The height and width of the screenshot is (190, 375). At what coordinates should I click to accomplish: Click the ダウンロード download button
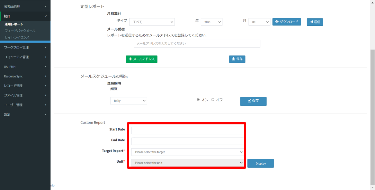point(287,22)
